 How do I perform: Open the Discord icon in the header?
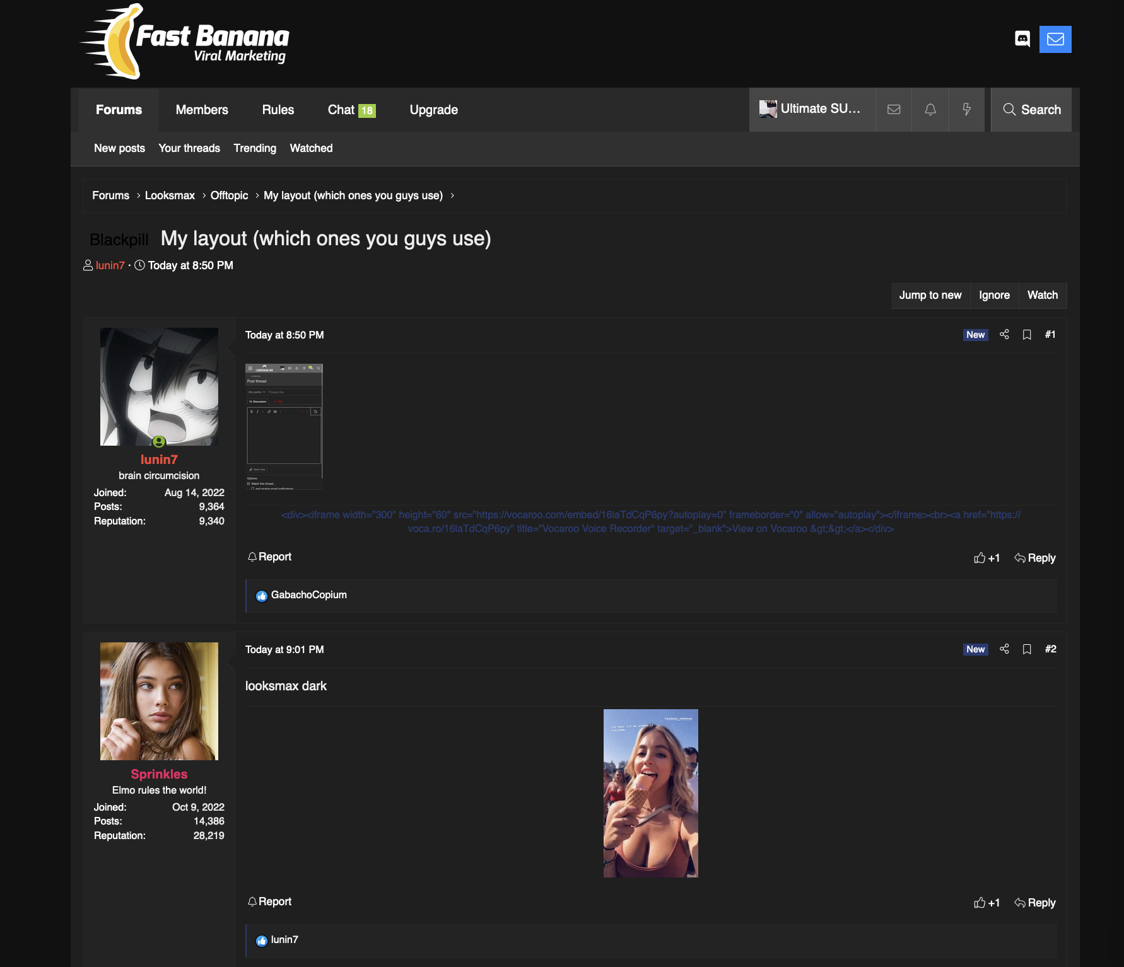point(1024,39)
